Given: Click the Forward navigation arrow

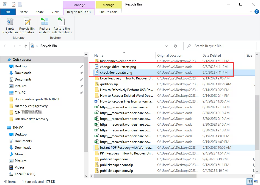Looking at the screenshot, I should point(13,46).
